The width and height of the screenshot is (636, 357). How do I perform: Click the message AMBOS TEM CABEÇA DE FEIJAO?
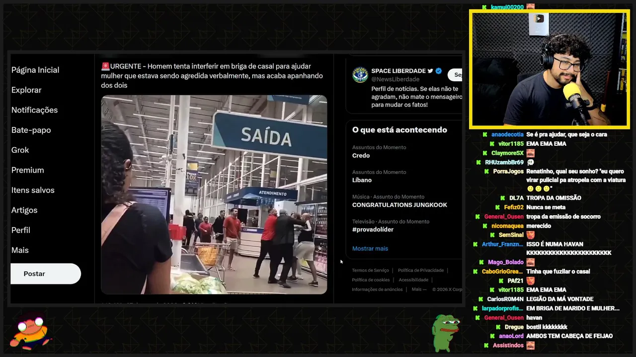coord(569,336)
